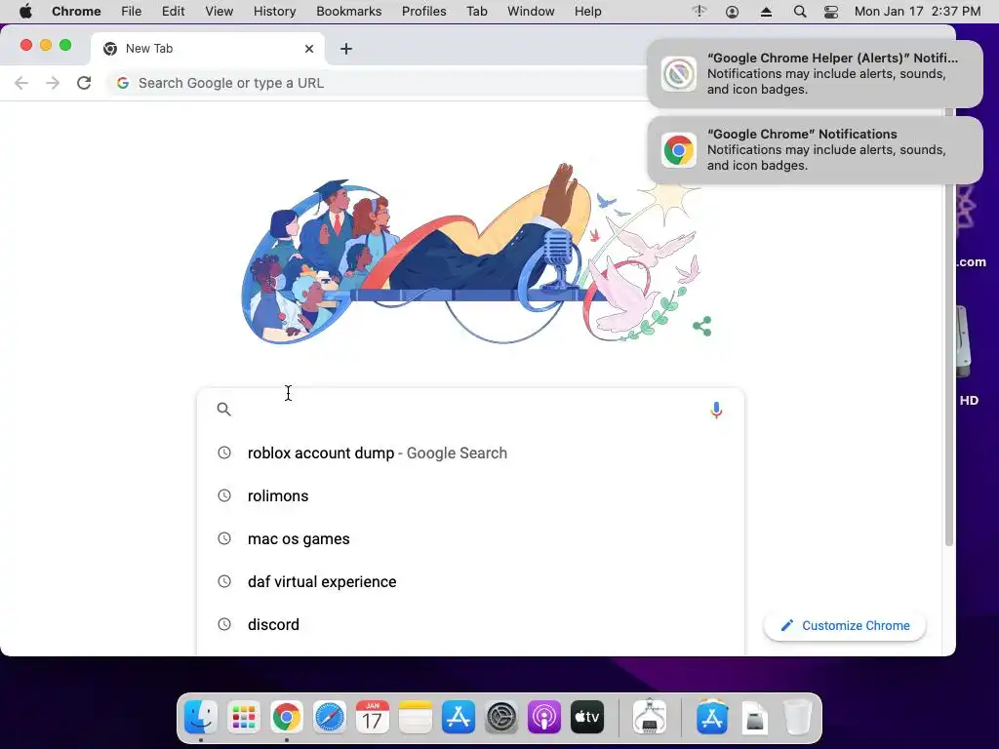This screenshot has height=749, width=999.
Task: Open the Window menu
Action: (531, 11)
